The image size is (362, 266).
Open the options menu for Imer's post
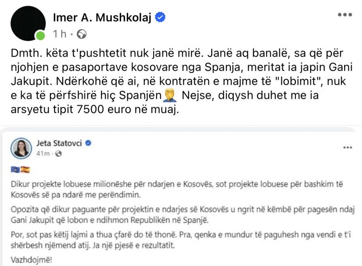click(x=345, y=15)
